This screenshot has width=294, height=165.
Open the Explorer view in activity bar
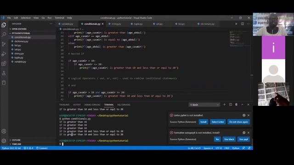tap(4, 25)
